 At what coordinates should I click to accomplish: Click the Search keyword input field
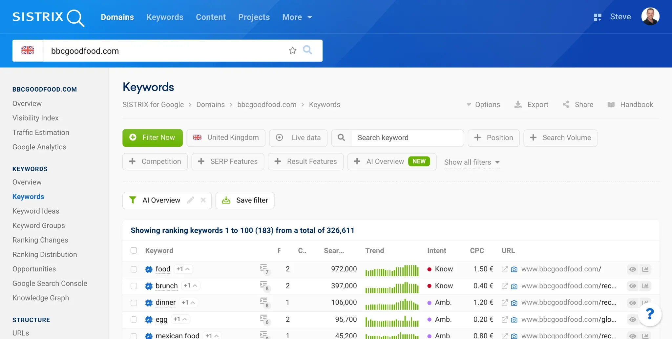[x=407, y=138]
